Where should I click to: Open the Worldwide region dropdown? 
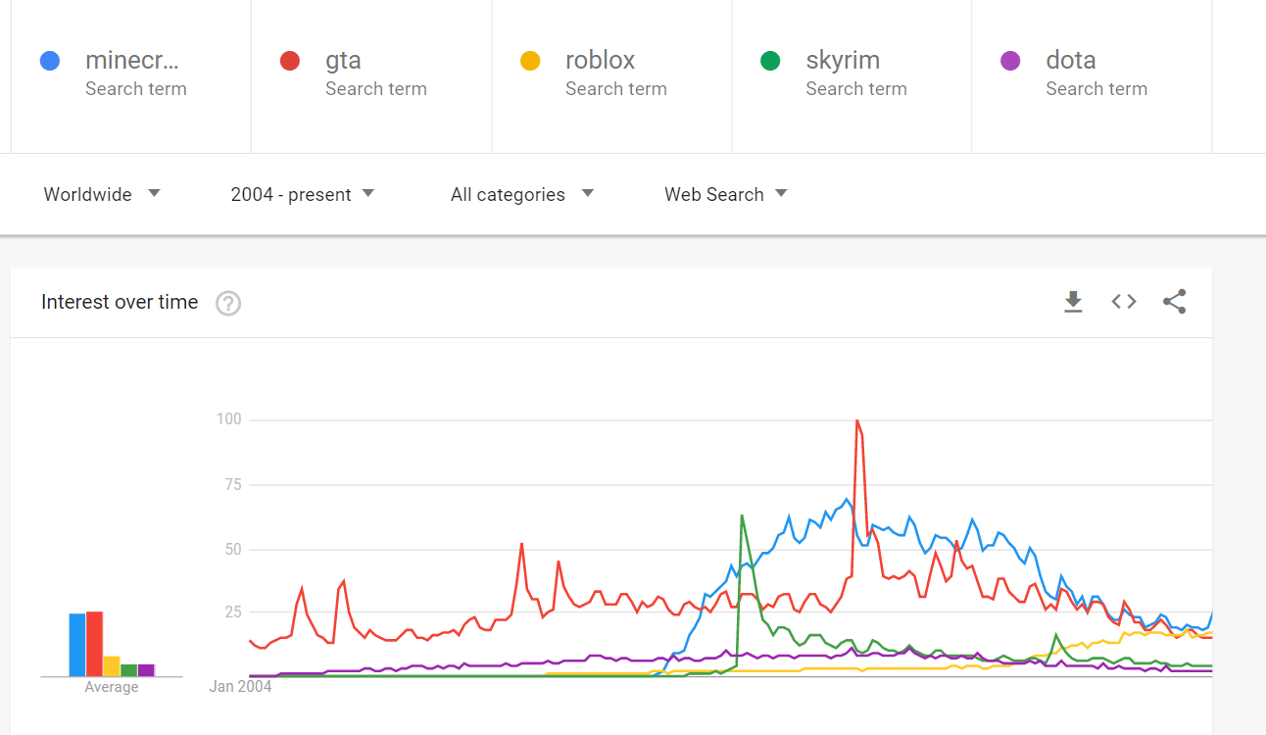point(102,194)
